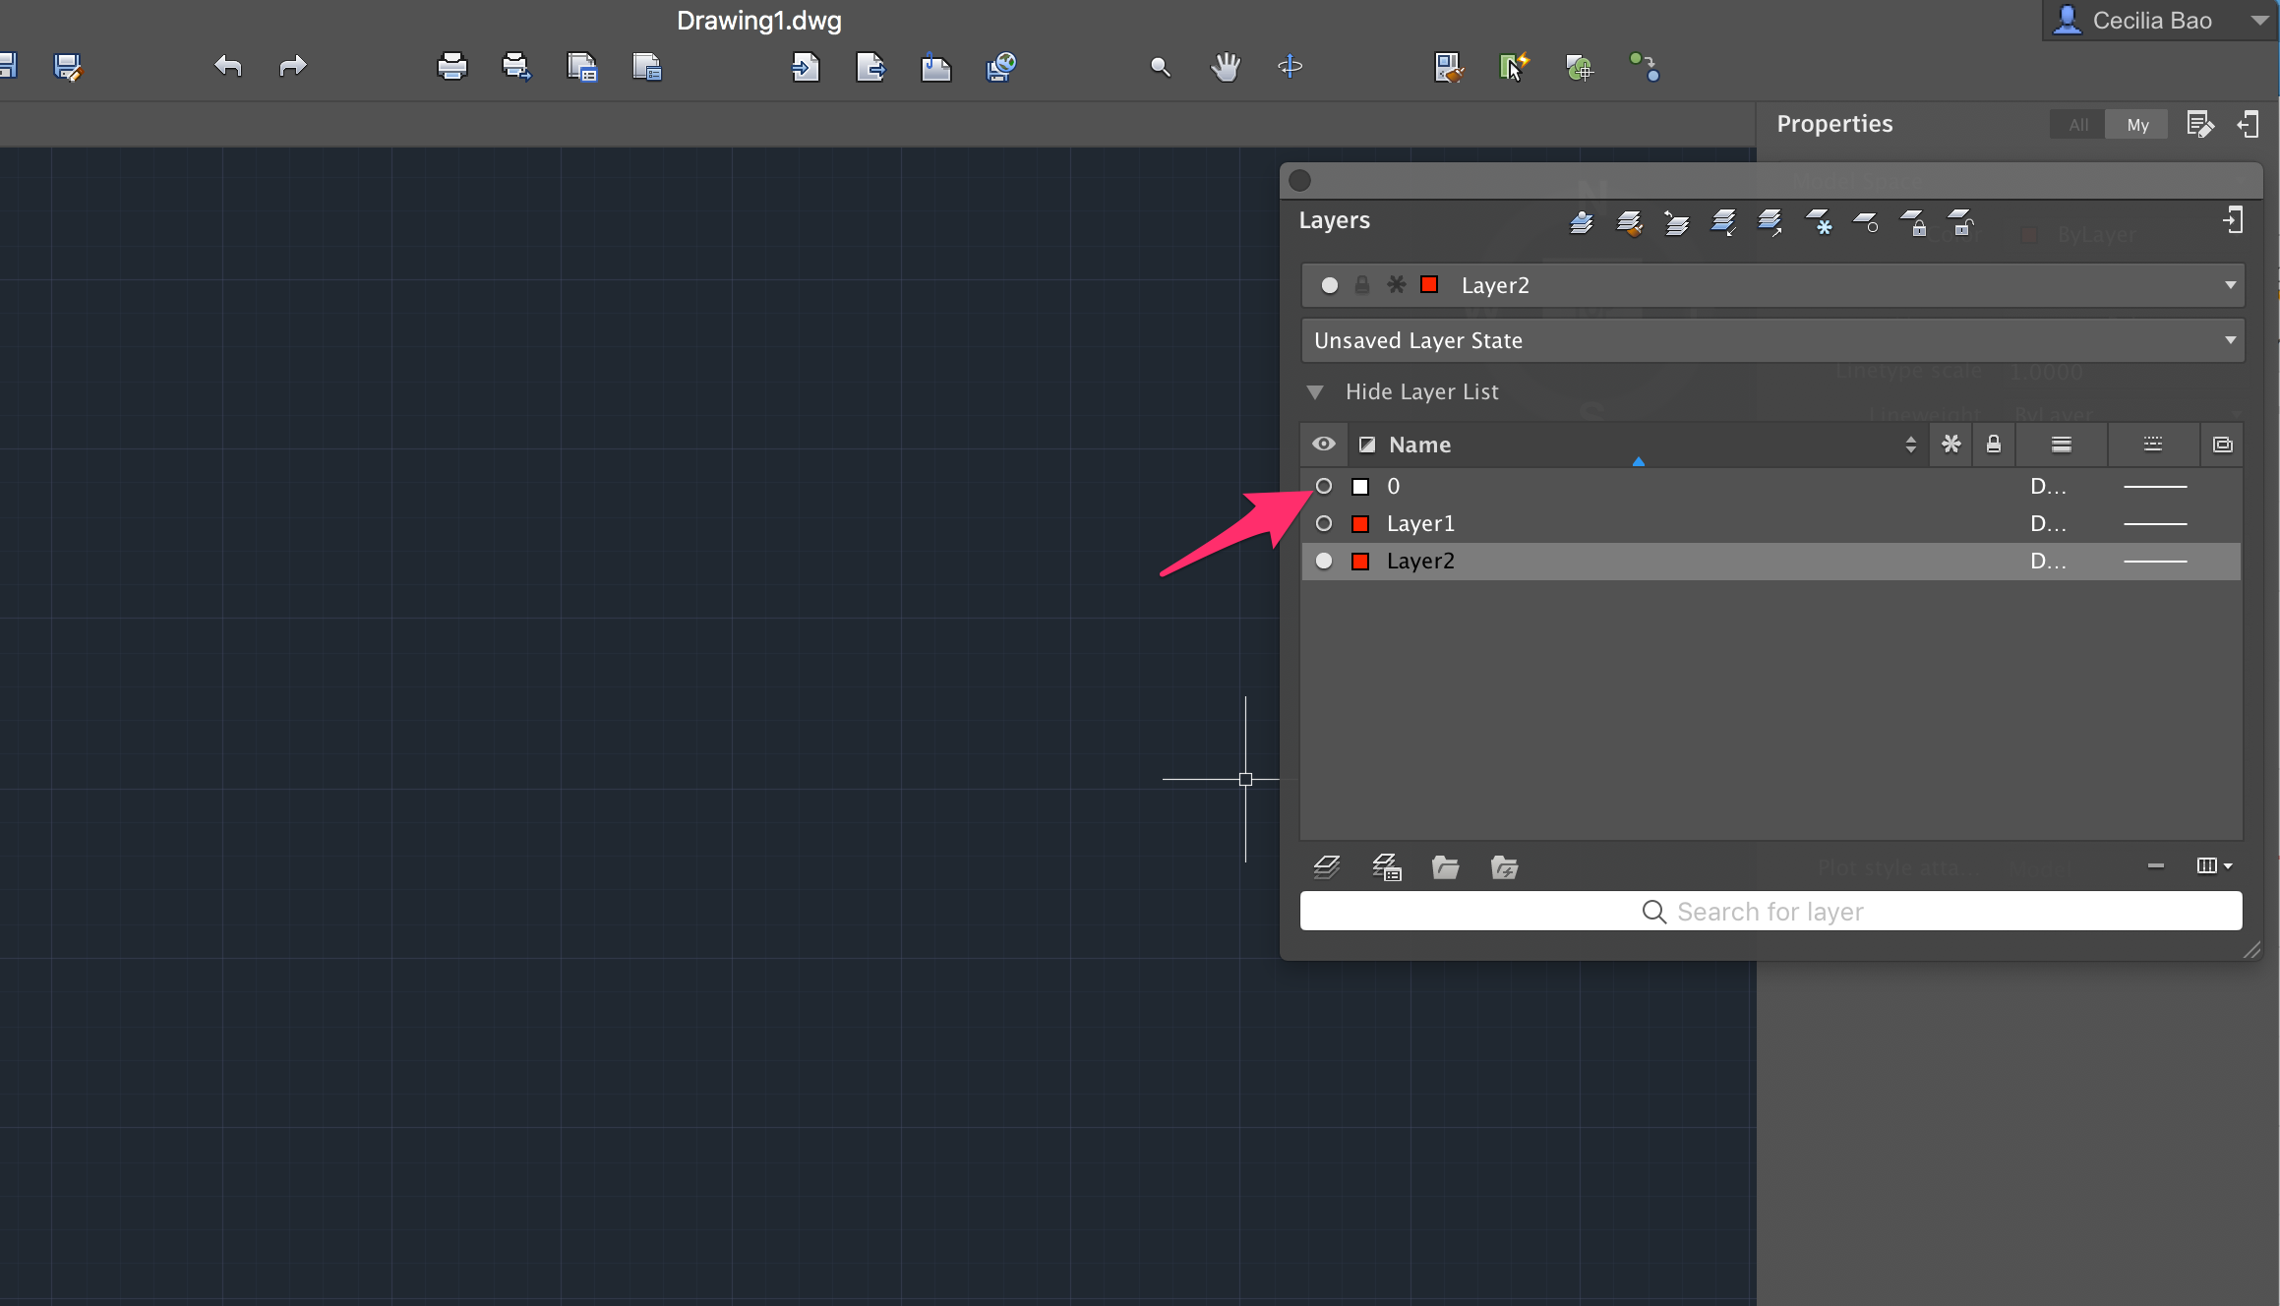The height and width of the screenshot is (1306, 2280).
Task: Open the Unsaved Layer State dropdown
Action: (1772, 340)
